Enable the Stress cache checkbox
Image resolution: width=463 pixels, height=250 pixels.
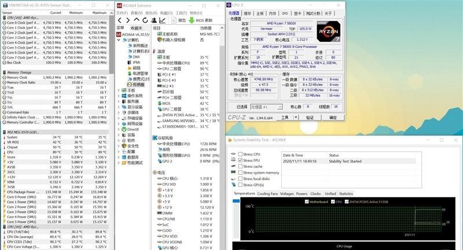coord(240,167)
